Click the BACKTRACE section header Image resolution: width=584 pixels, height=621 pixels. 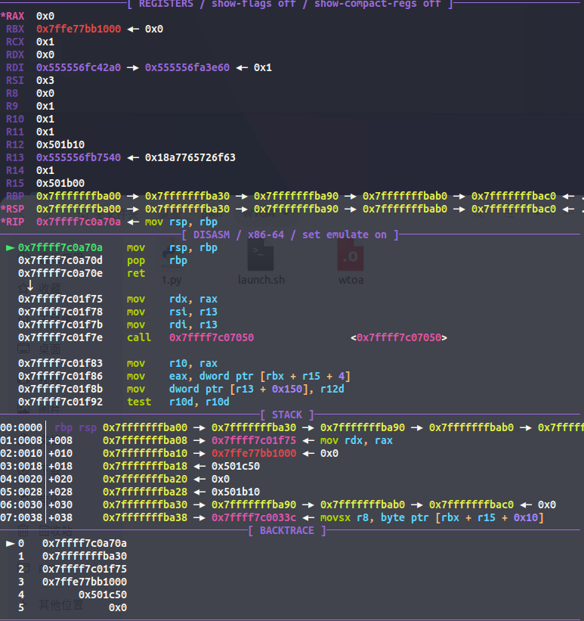click(x=287, y=531)
